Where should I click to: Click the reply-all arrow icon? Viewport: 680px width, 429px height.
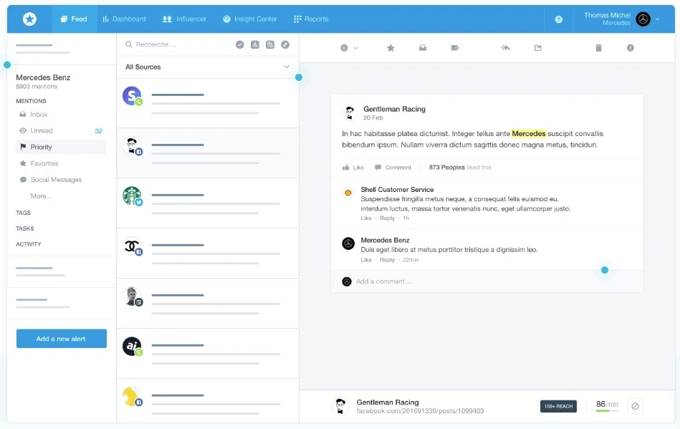[x=506, y=48]
